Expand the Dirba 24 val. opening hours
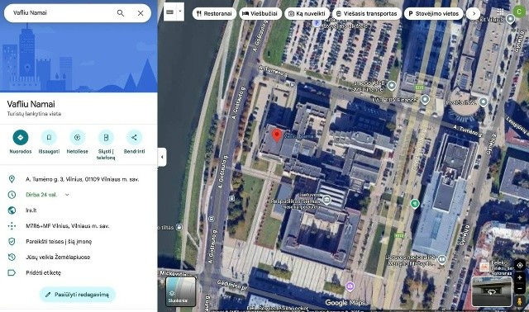The image size is (529, 312). click(x=67, y=195)
